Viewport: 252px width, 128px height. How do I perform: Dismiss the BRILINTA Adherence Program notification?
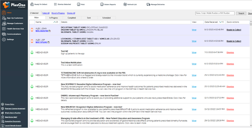pyautogui.click(x=230, y=109)
